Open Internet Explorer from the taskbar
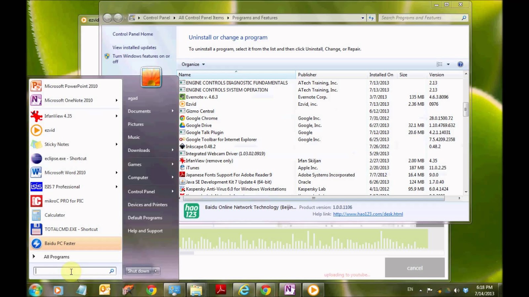This screenshot has width=529, height=297. click(244, 290)
